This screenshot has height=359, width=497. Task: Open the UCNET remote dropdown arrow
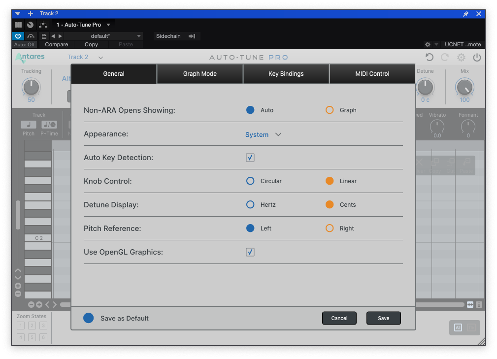(436, 44)
